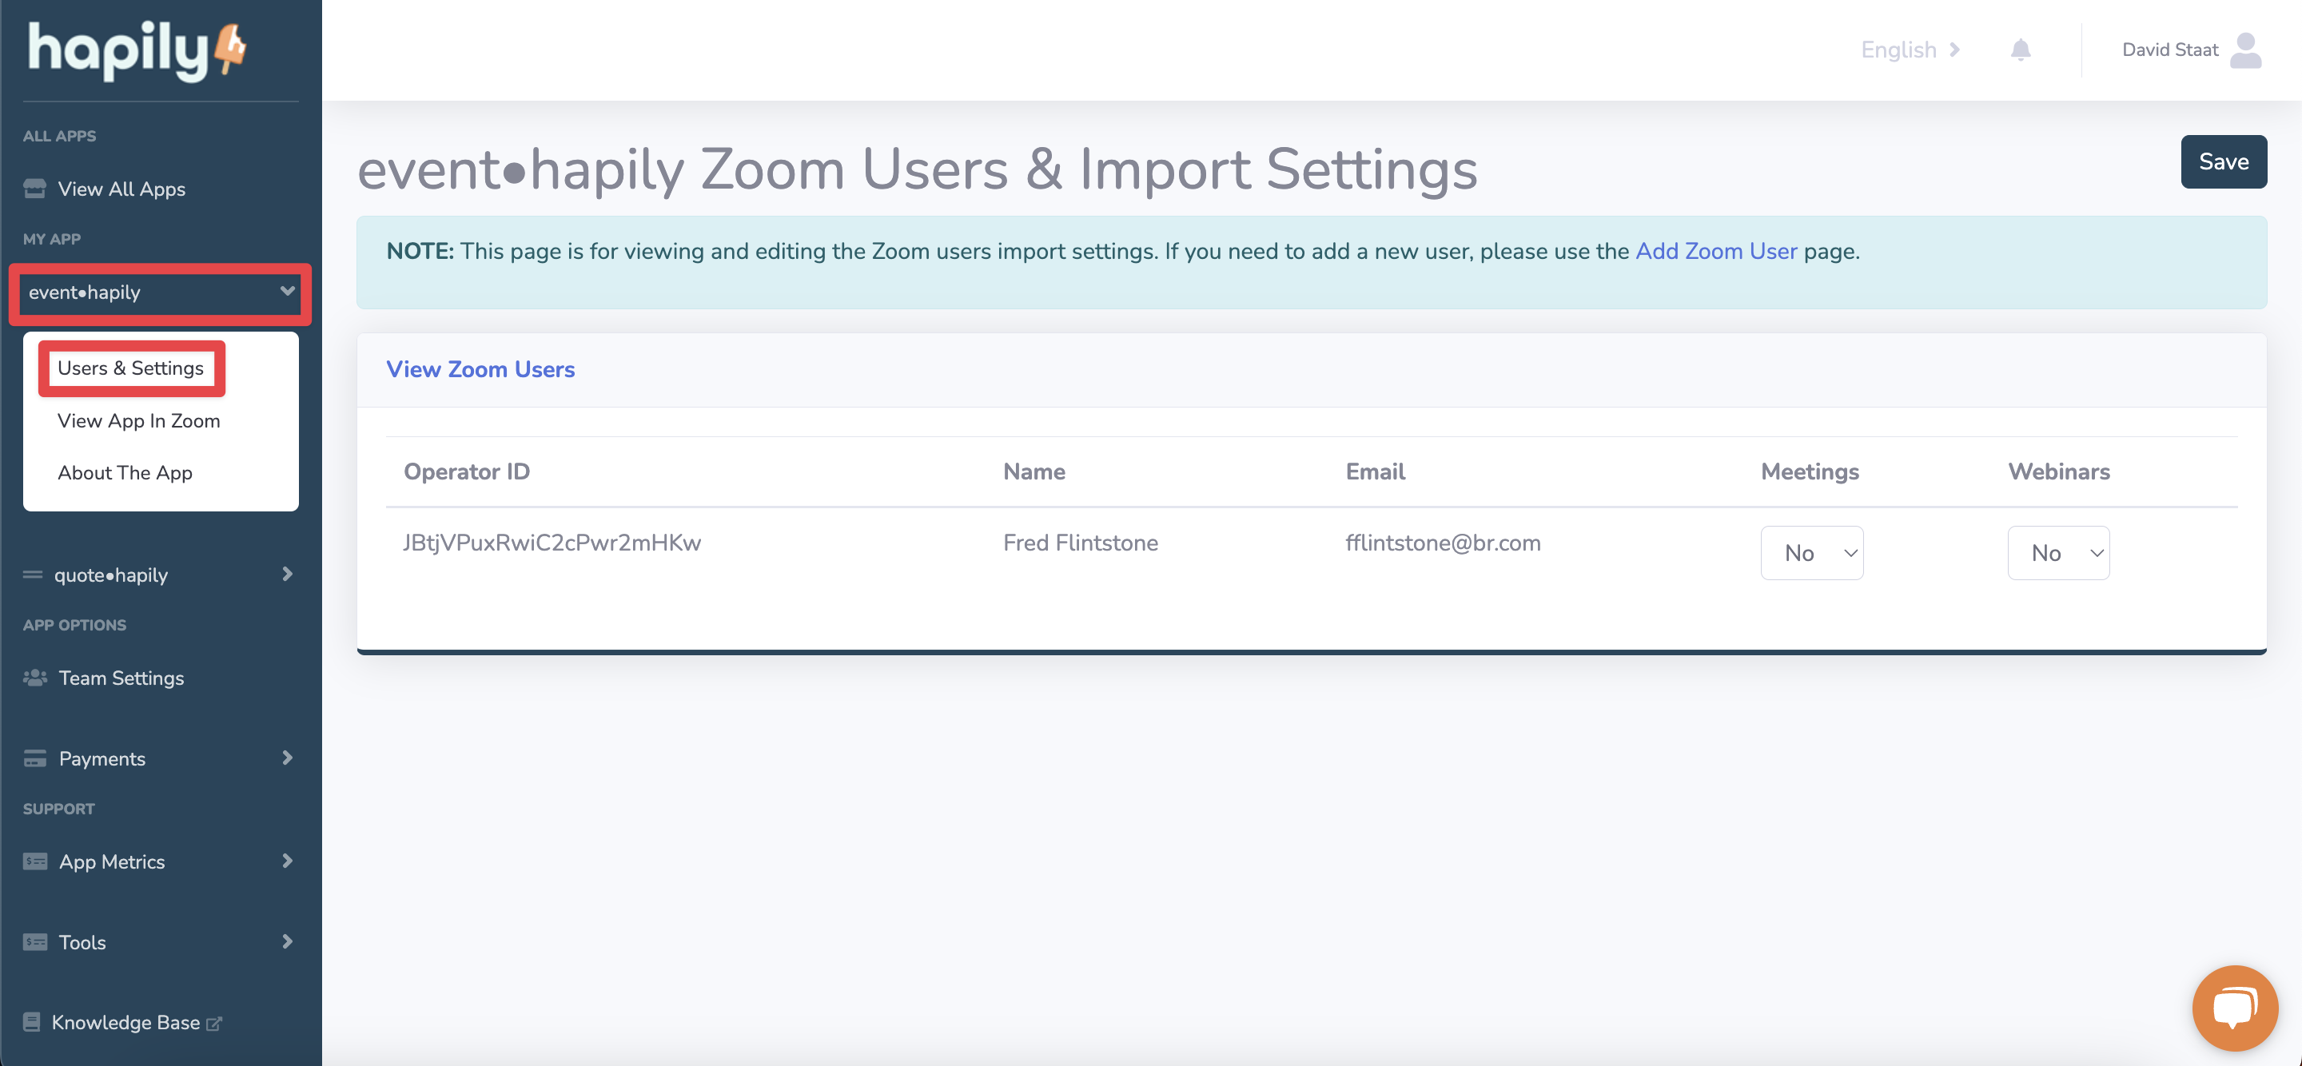The height and width of the screenshot is (1066, 2302).
Task: Expand the quote•hapily submenu
Action: 287,575
